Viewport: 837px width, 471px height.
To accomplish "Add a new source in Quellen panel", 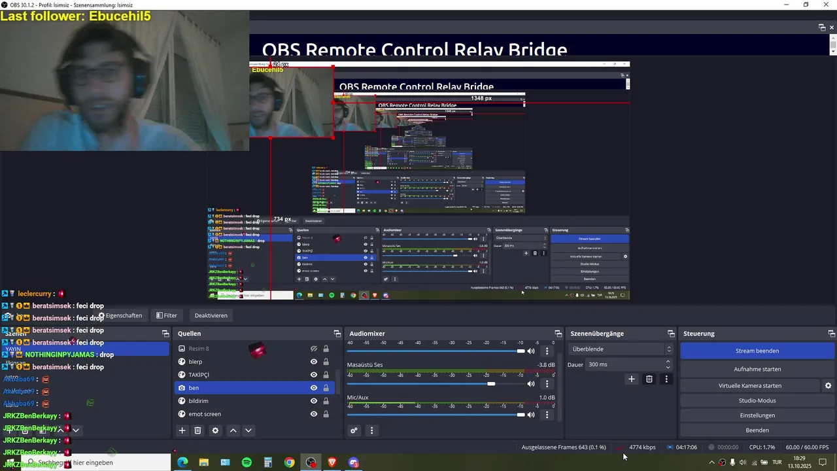I will point(182,430).
